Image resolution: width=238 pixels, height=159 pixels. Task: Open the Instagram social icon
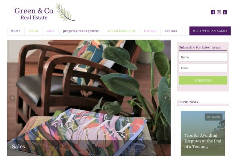[219, 12]
